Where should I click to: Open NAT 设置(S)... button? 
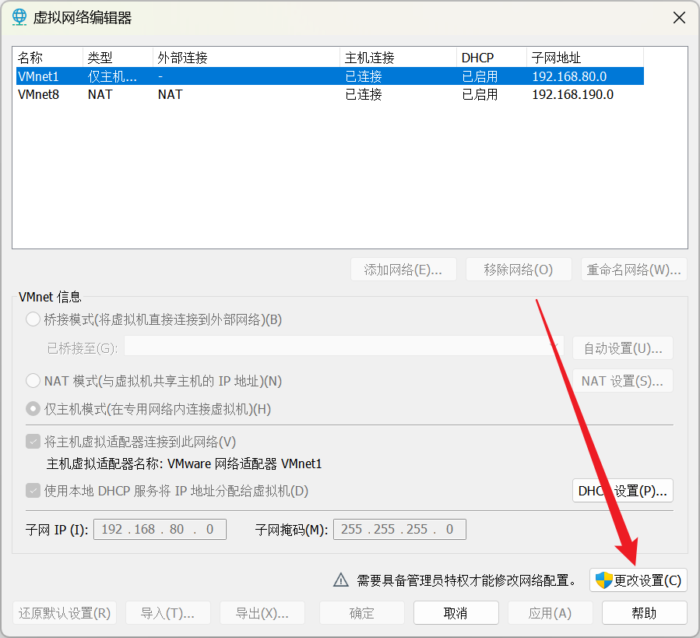pos(623,381)
